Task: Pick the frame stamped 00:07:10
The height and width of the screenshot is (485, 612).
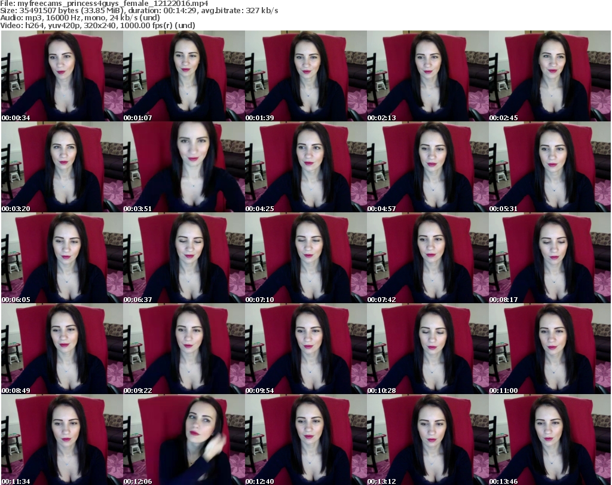Action: point(305,258)
